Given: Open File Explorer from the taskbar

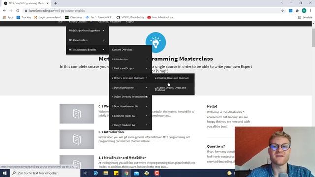Looking at the screenshot, I should 106,173.
